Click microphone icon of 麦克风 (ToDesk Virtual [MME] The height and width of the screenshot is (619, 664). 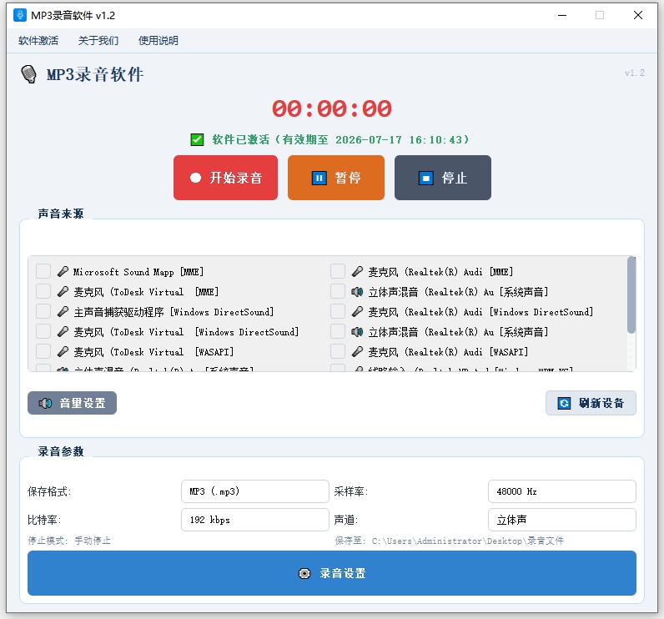pos(63,291)
